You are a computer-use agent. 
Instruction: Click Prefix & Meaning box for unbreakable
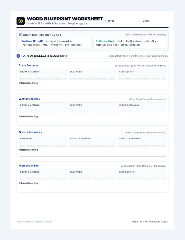coord(43,108)
